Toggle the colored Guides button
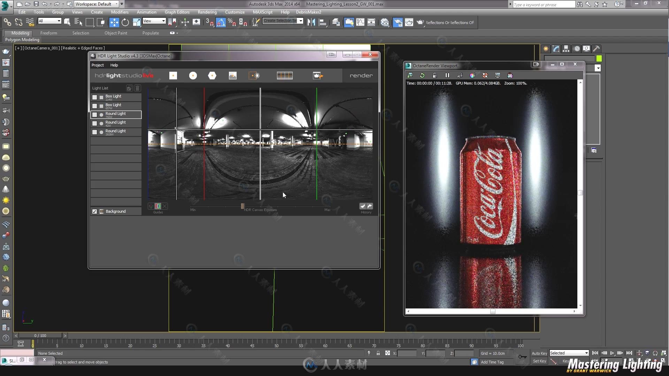The width and height of the screenshot is (669, 376). point(158,206)
